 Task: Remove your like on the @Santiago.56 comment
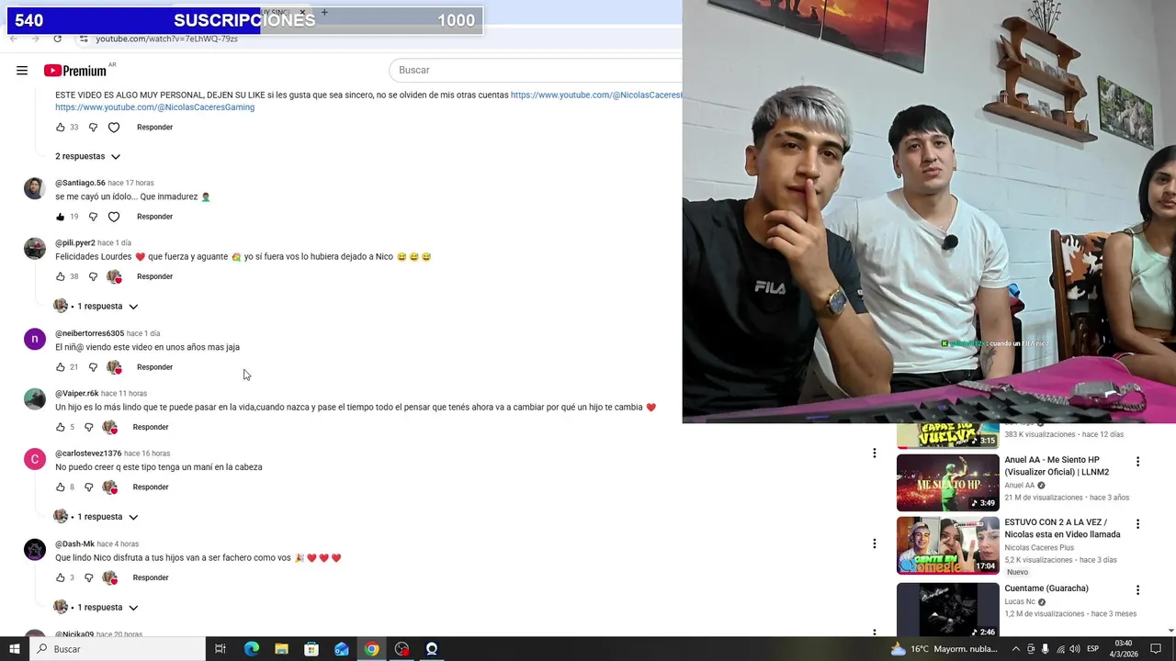61,217
